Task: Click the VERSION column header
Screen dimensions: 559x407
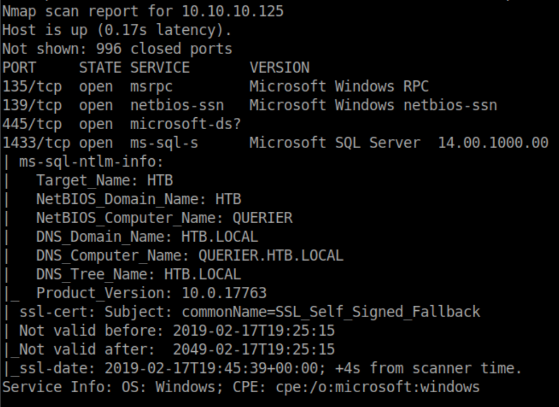Action: pyautogui.click(x=279, y=68)
